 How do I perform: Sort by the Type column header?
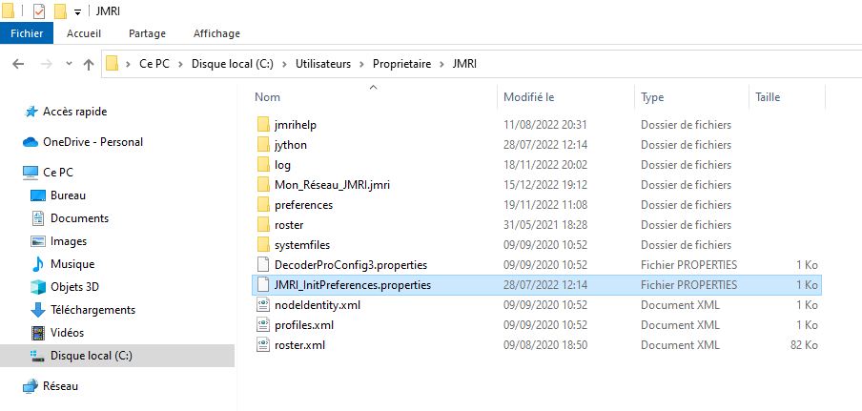pyautogui.click(x=652, y=97)
